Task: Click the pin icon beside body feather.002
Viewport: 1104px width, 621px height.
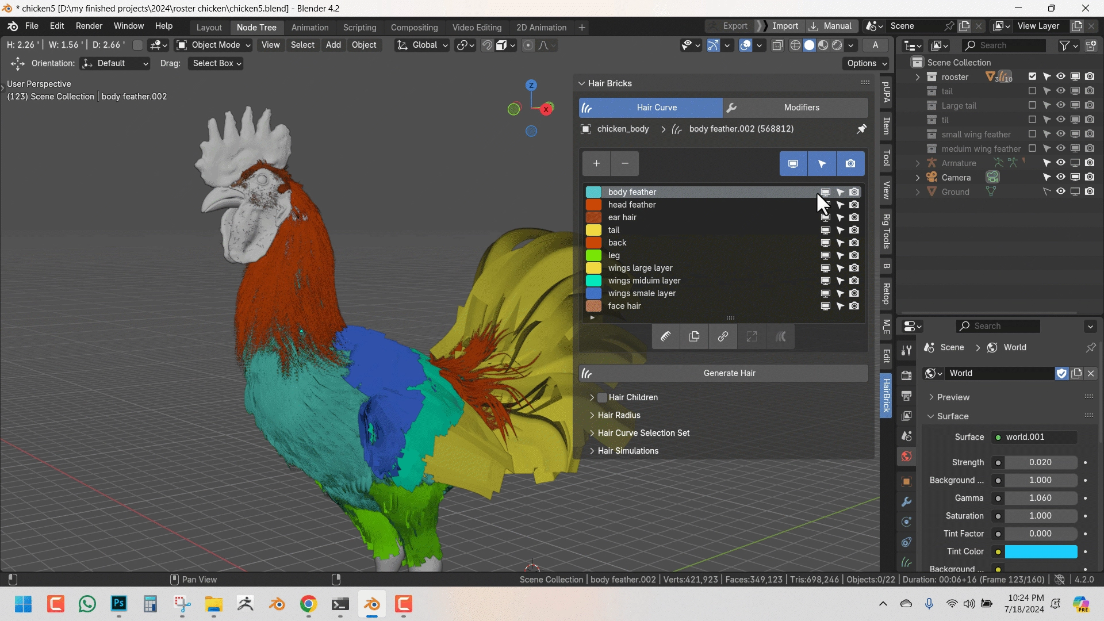Action: 861,129
